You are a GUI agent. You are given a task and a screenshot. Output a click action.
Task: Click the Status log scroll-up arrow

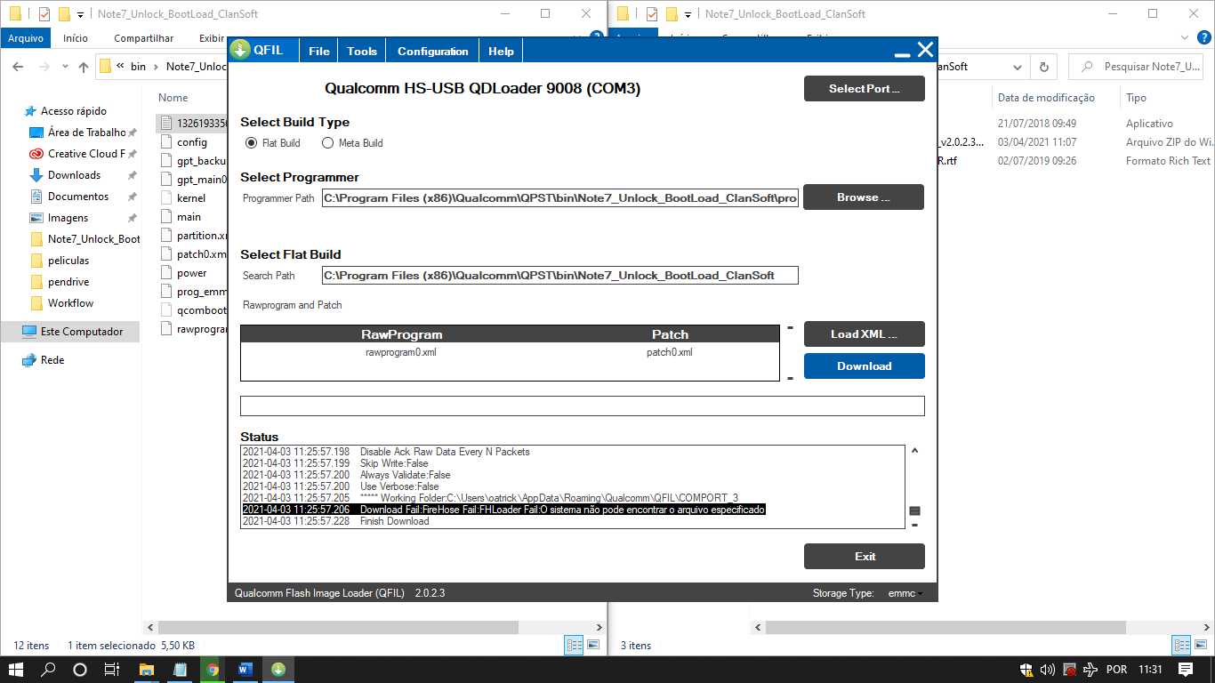click(914, 451)
